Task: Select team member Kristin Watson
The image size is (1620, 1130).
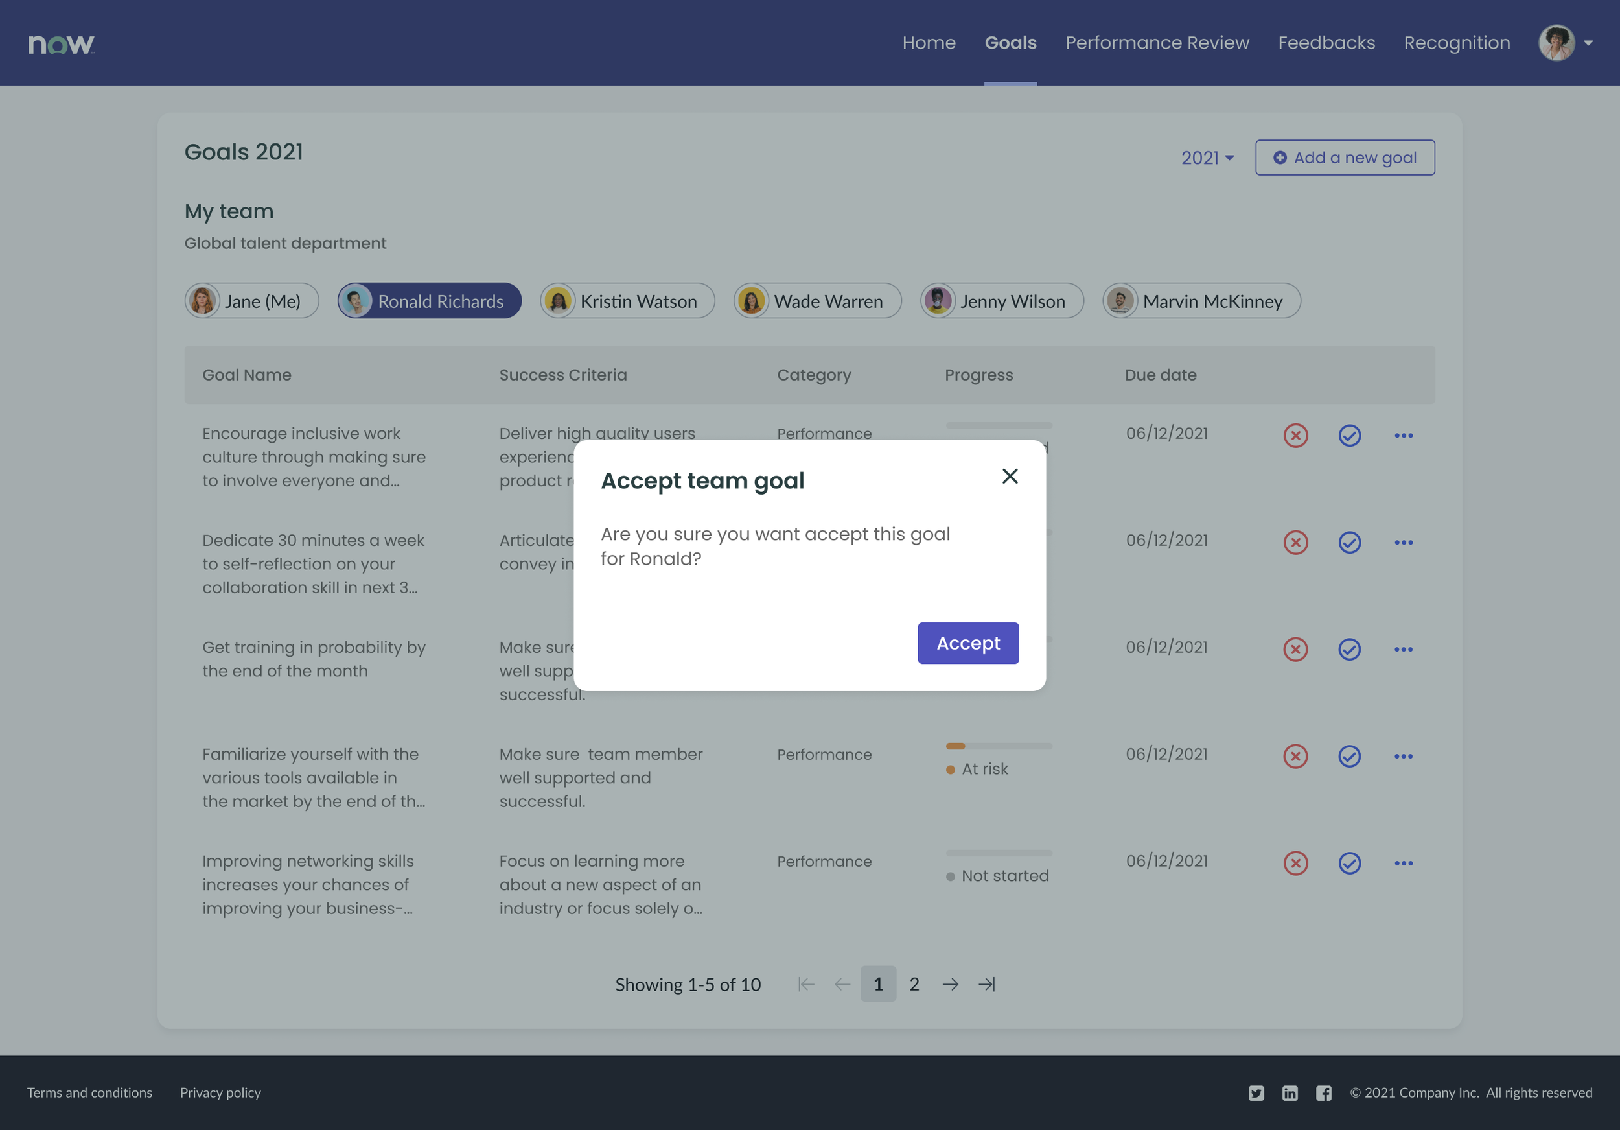Action: 627,301
